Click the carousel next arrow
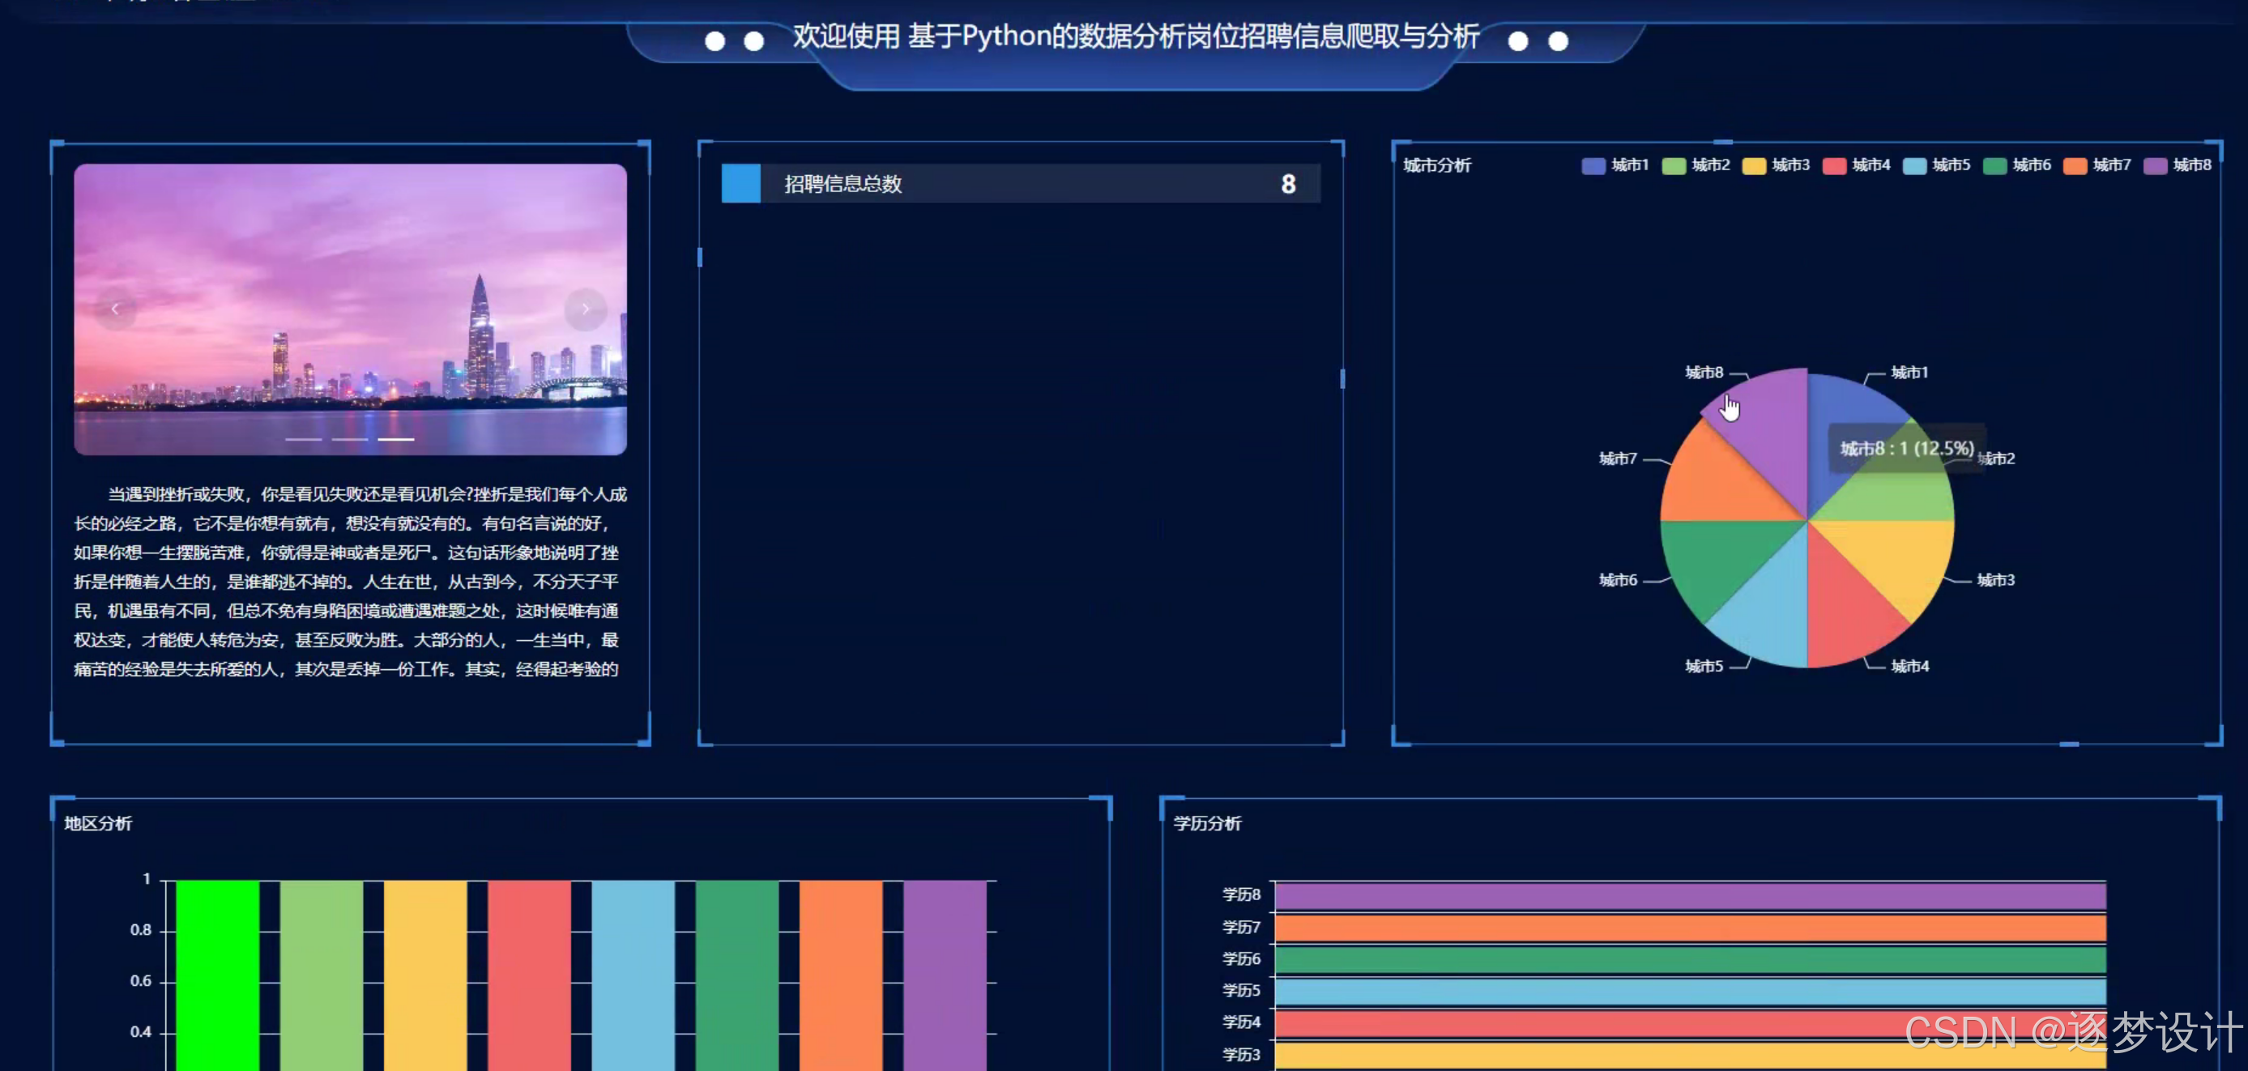Screen dimensions: 2248x1071 tap(586, 309)
